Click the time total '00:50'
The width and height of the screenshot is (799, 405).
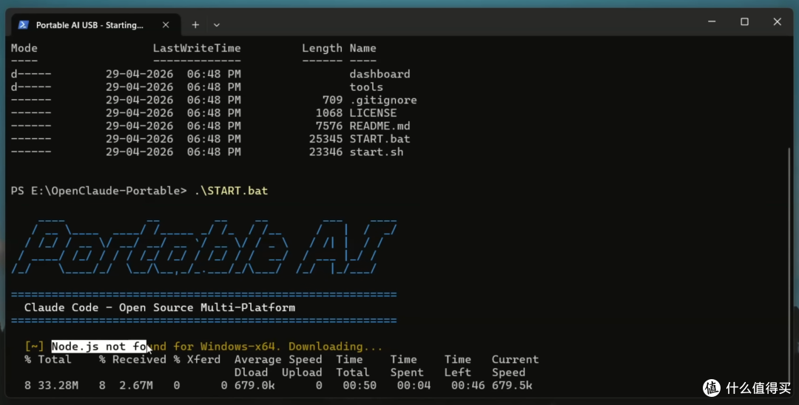360,386
